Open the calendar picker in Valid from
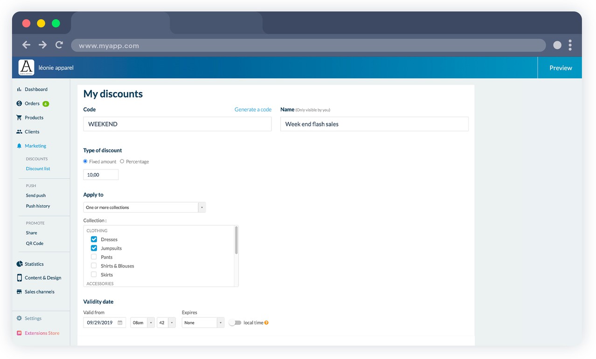The height and width of the screenshot is (359, 596). click(120, 323)
